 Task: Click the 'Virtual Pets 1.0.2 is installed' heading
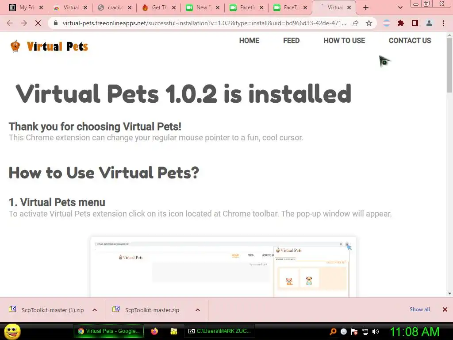[184, 93]
